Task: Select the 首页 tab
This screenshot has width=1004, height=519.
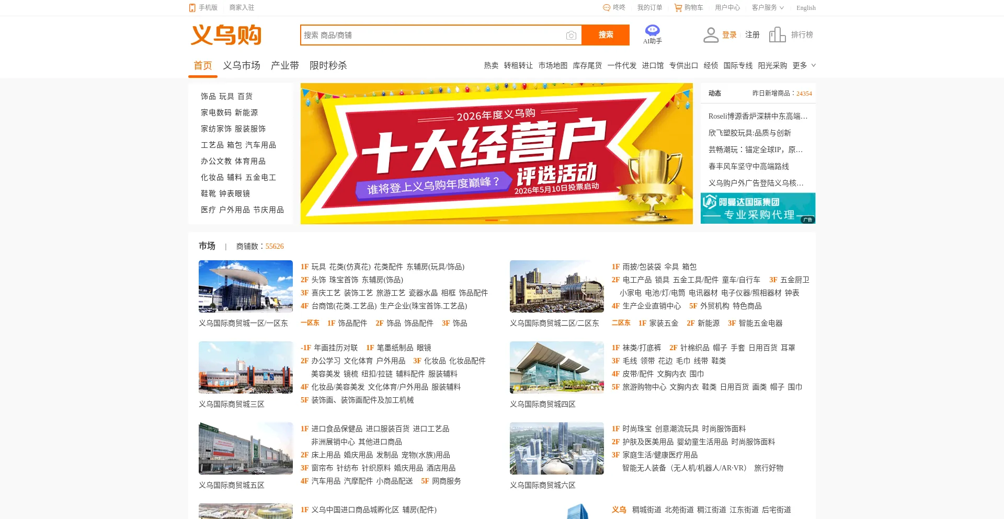Action: point(203,65)
